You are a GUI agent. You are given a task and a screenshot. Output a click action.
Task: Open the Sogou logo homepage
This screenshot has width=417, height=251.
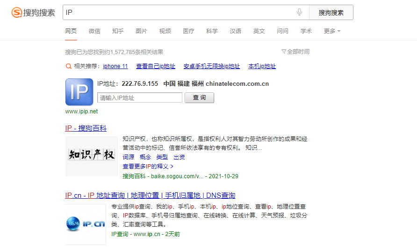pyautogui.click(x=33, y=13)
